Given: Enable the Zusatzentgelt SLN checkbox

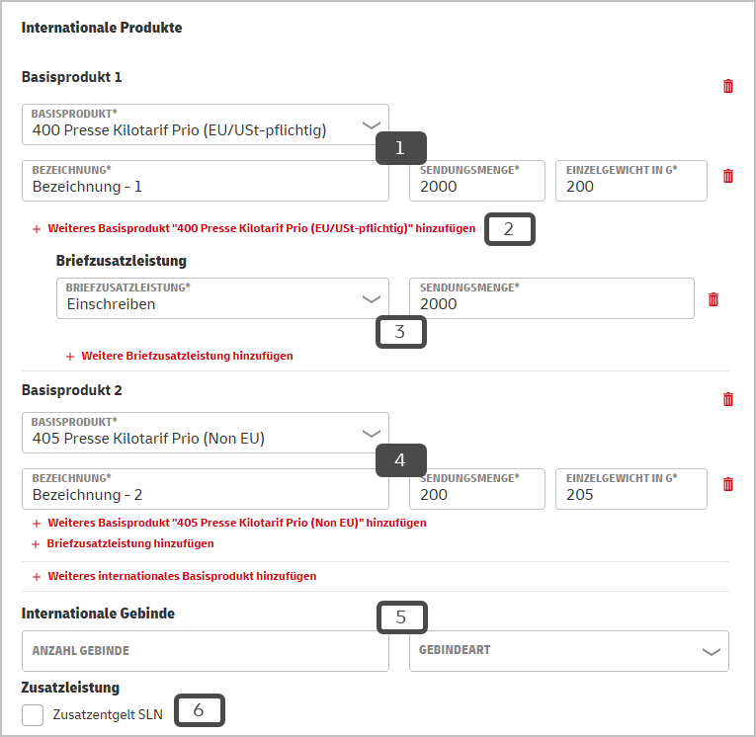Looking at the screenshot, I should click(33, 715).
